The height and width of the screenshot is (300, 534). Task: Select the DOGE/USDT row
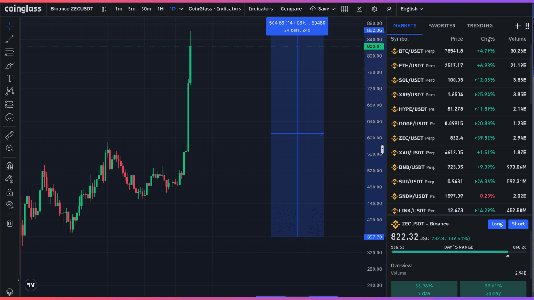point(459,124)
